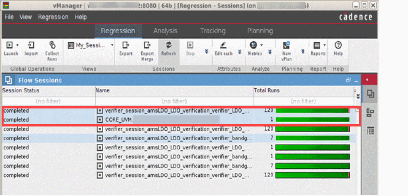Switch to the Tracking tab
The height and width of the screenshot is (196, 408).
(x=213, y=31)
